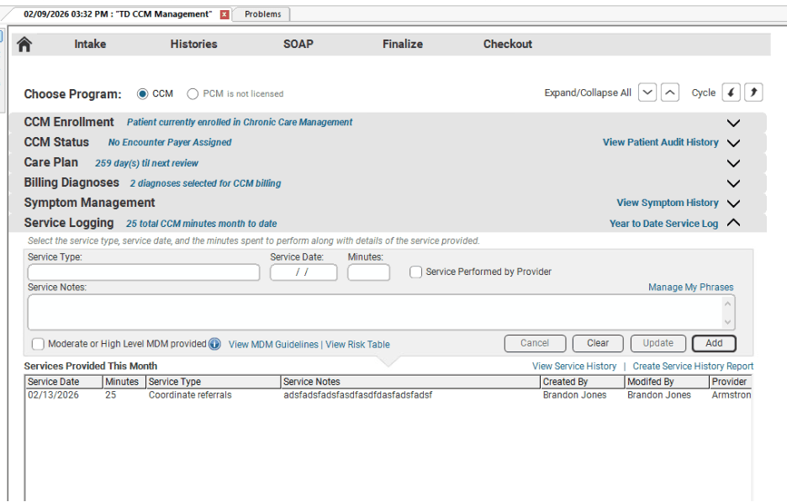Open the Checkout menu
This screenshot has height=502, width=787.
[508, 45]
